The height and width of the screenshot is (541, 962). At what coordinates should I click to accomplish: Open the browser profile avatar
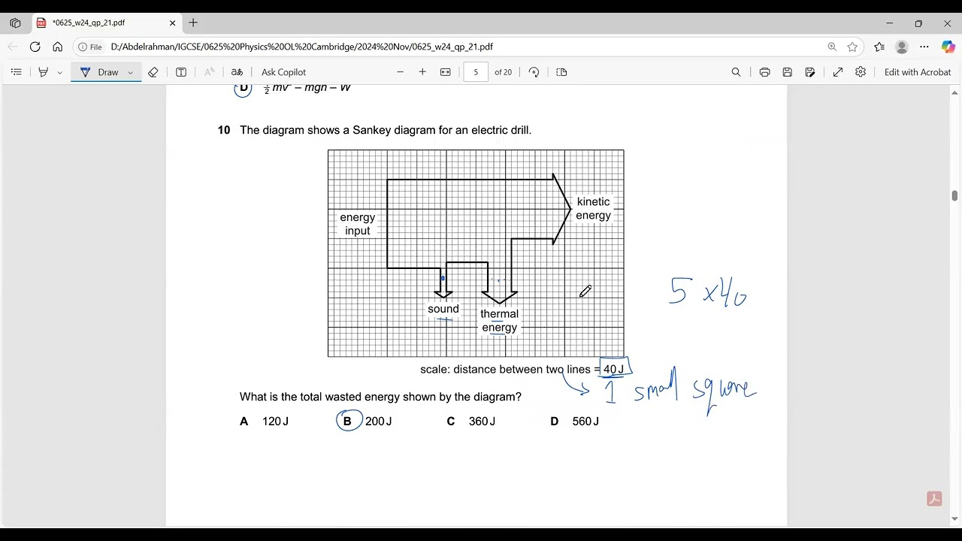[x=902, y=47]
